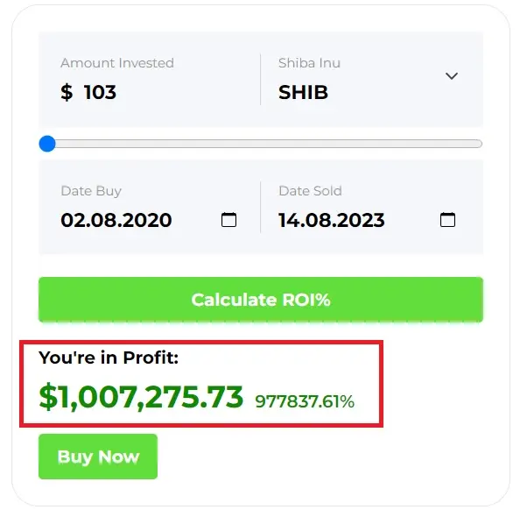Expand the coin dropdown chevron arrow
The height and width of the screenshot is (510, 520).
pos(452,76)
